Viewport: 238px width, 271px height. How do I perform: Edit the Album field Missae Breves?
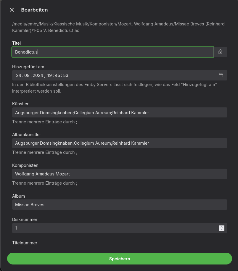click(x=120, y=205)
